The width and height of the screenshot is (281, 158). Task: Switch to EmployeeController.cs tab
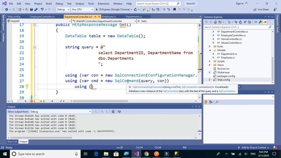[x=43, y=17]
